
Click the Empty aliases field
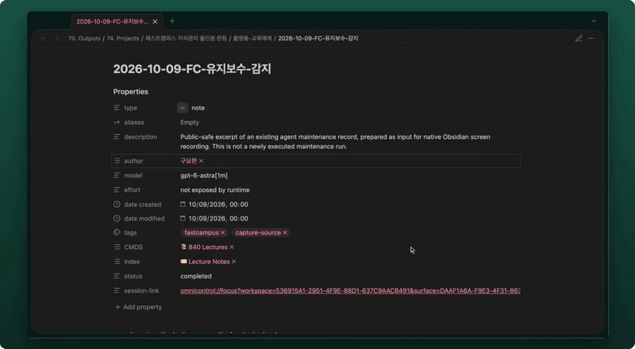click(x=190, y=122)
